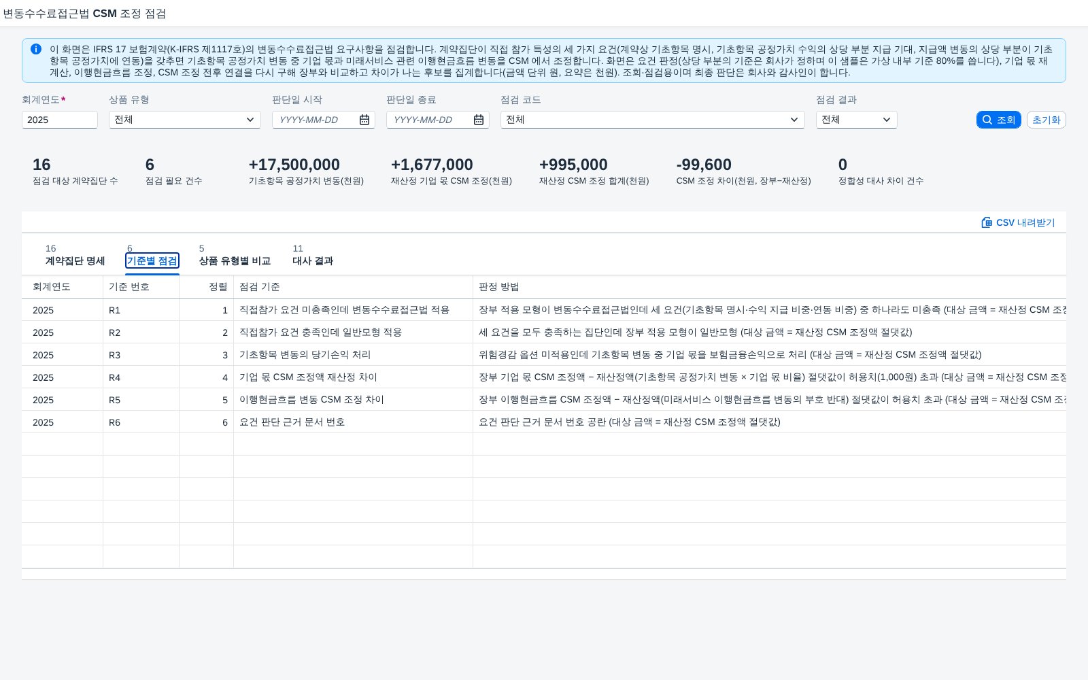Expand the 점검 코드 dropdown

pos(653,120)
